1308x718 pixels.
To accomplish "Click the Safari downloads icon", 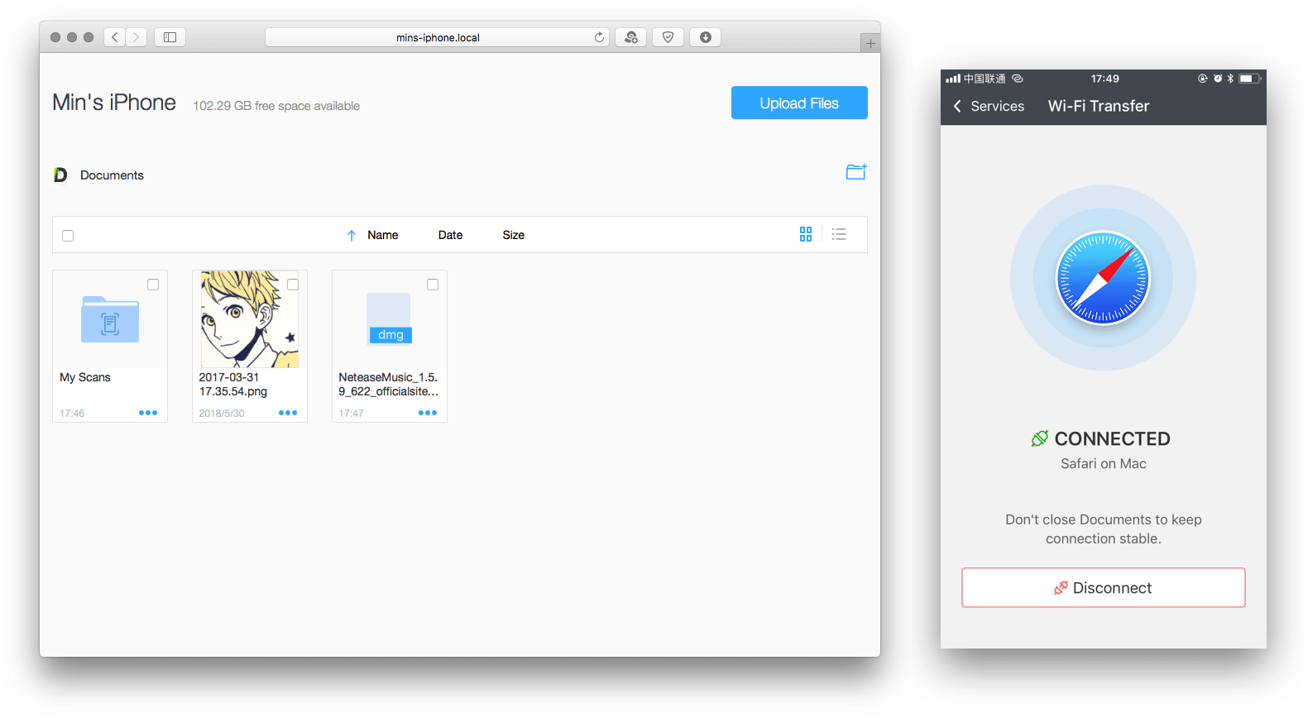I will tap(705, 37).
